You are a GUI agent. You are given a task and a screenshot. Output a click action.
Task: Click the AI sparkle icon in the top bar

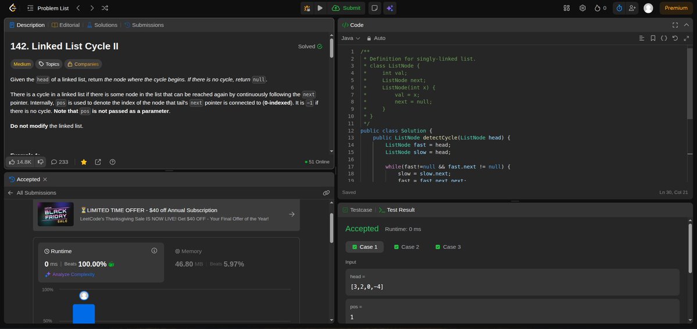[x=390, y=8]
